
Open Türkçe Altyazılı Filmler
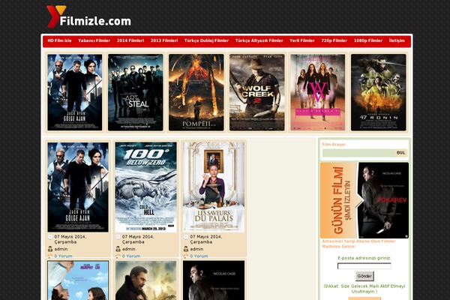click(x=259, y=40)
